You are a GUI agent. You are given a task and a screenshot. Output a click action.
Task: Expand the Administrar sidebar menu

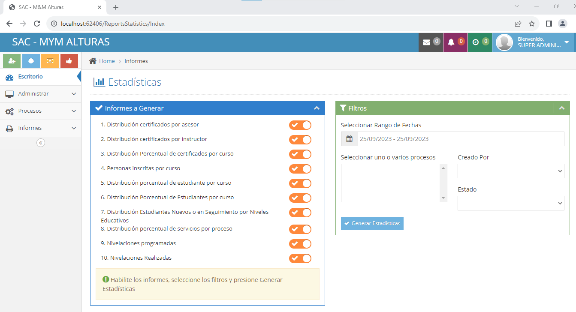[x=40, y=94]
